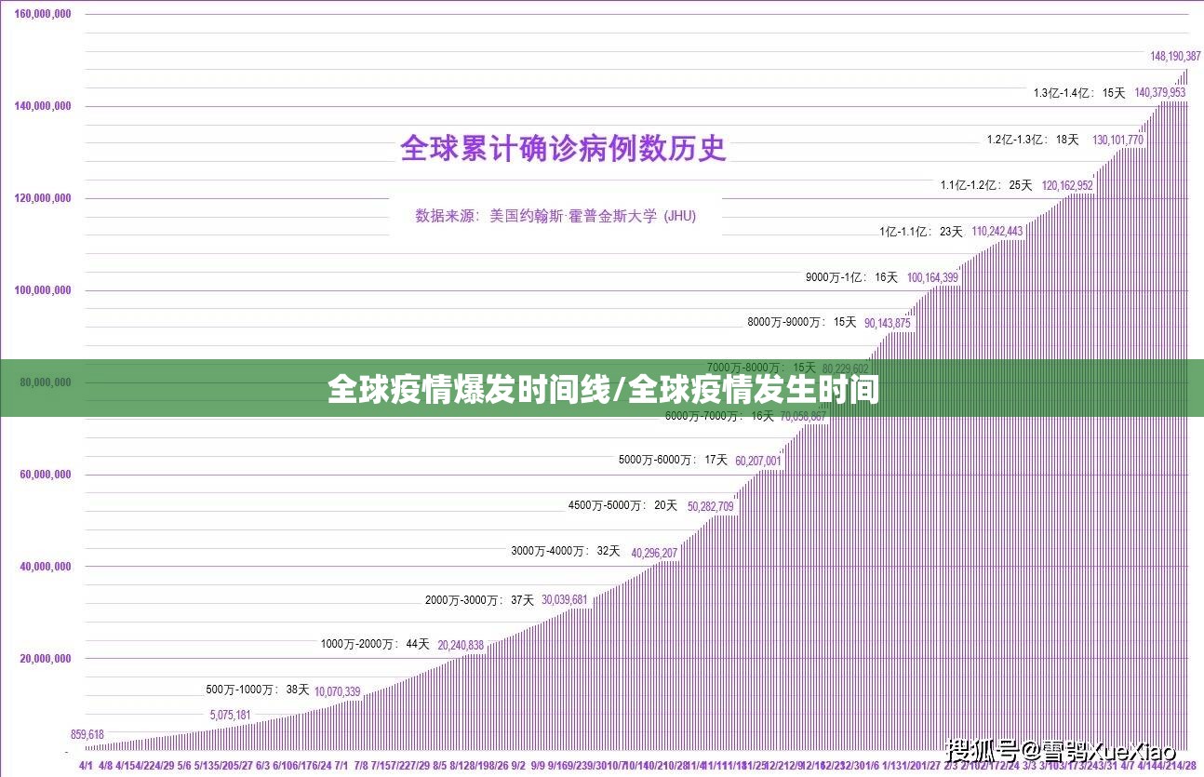
Task: Click the annotation 1.1亿-1.2亿: 25天
Action: pyautogui.click(x=984, y=186)
